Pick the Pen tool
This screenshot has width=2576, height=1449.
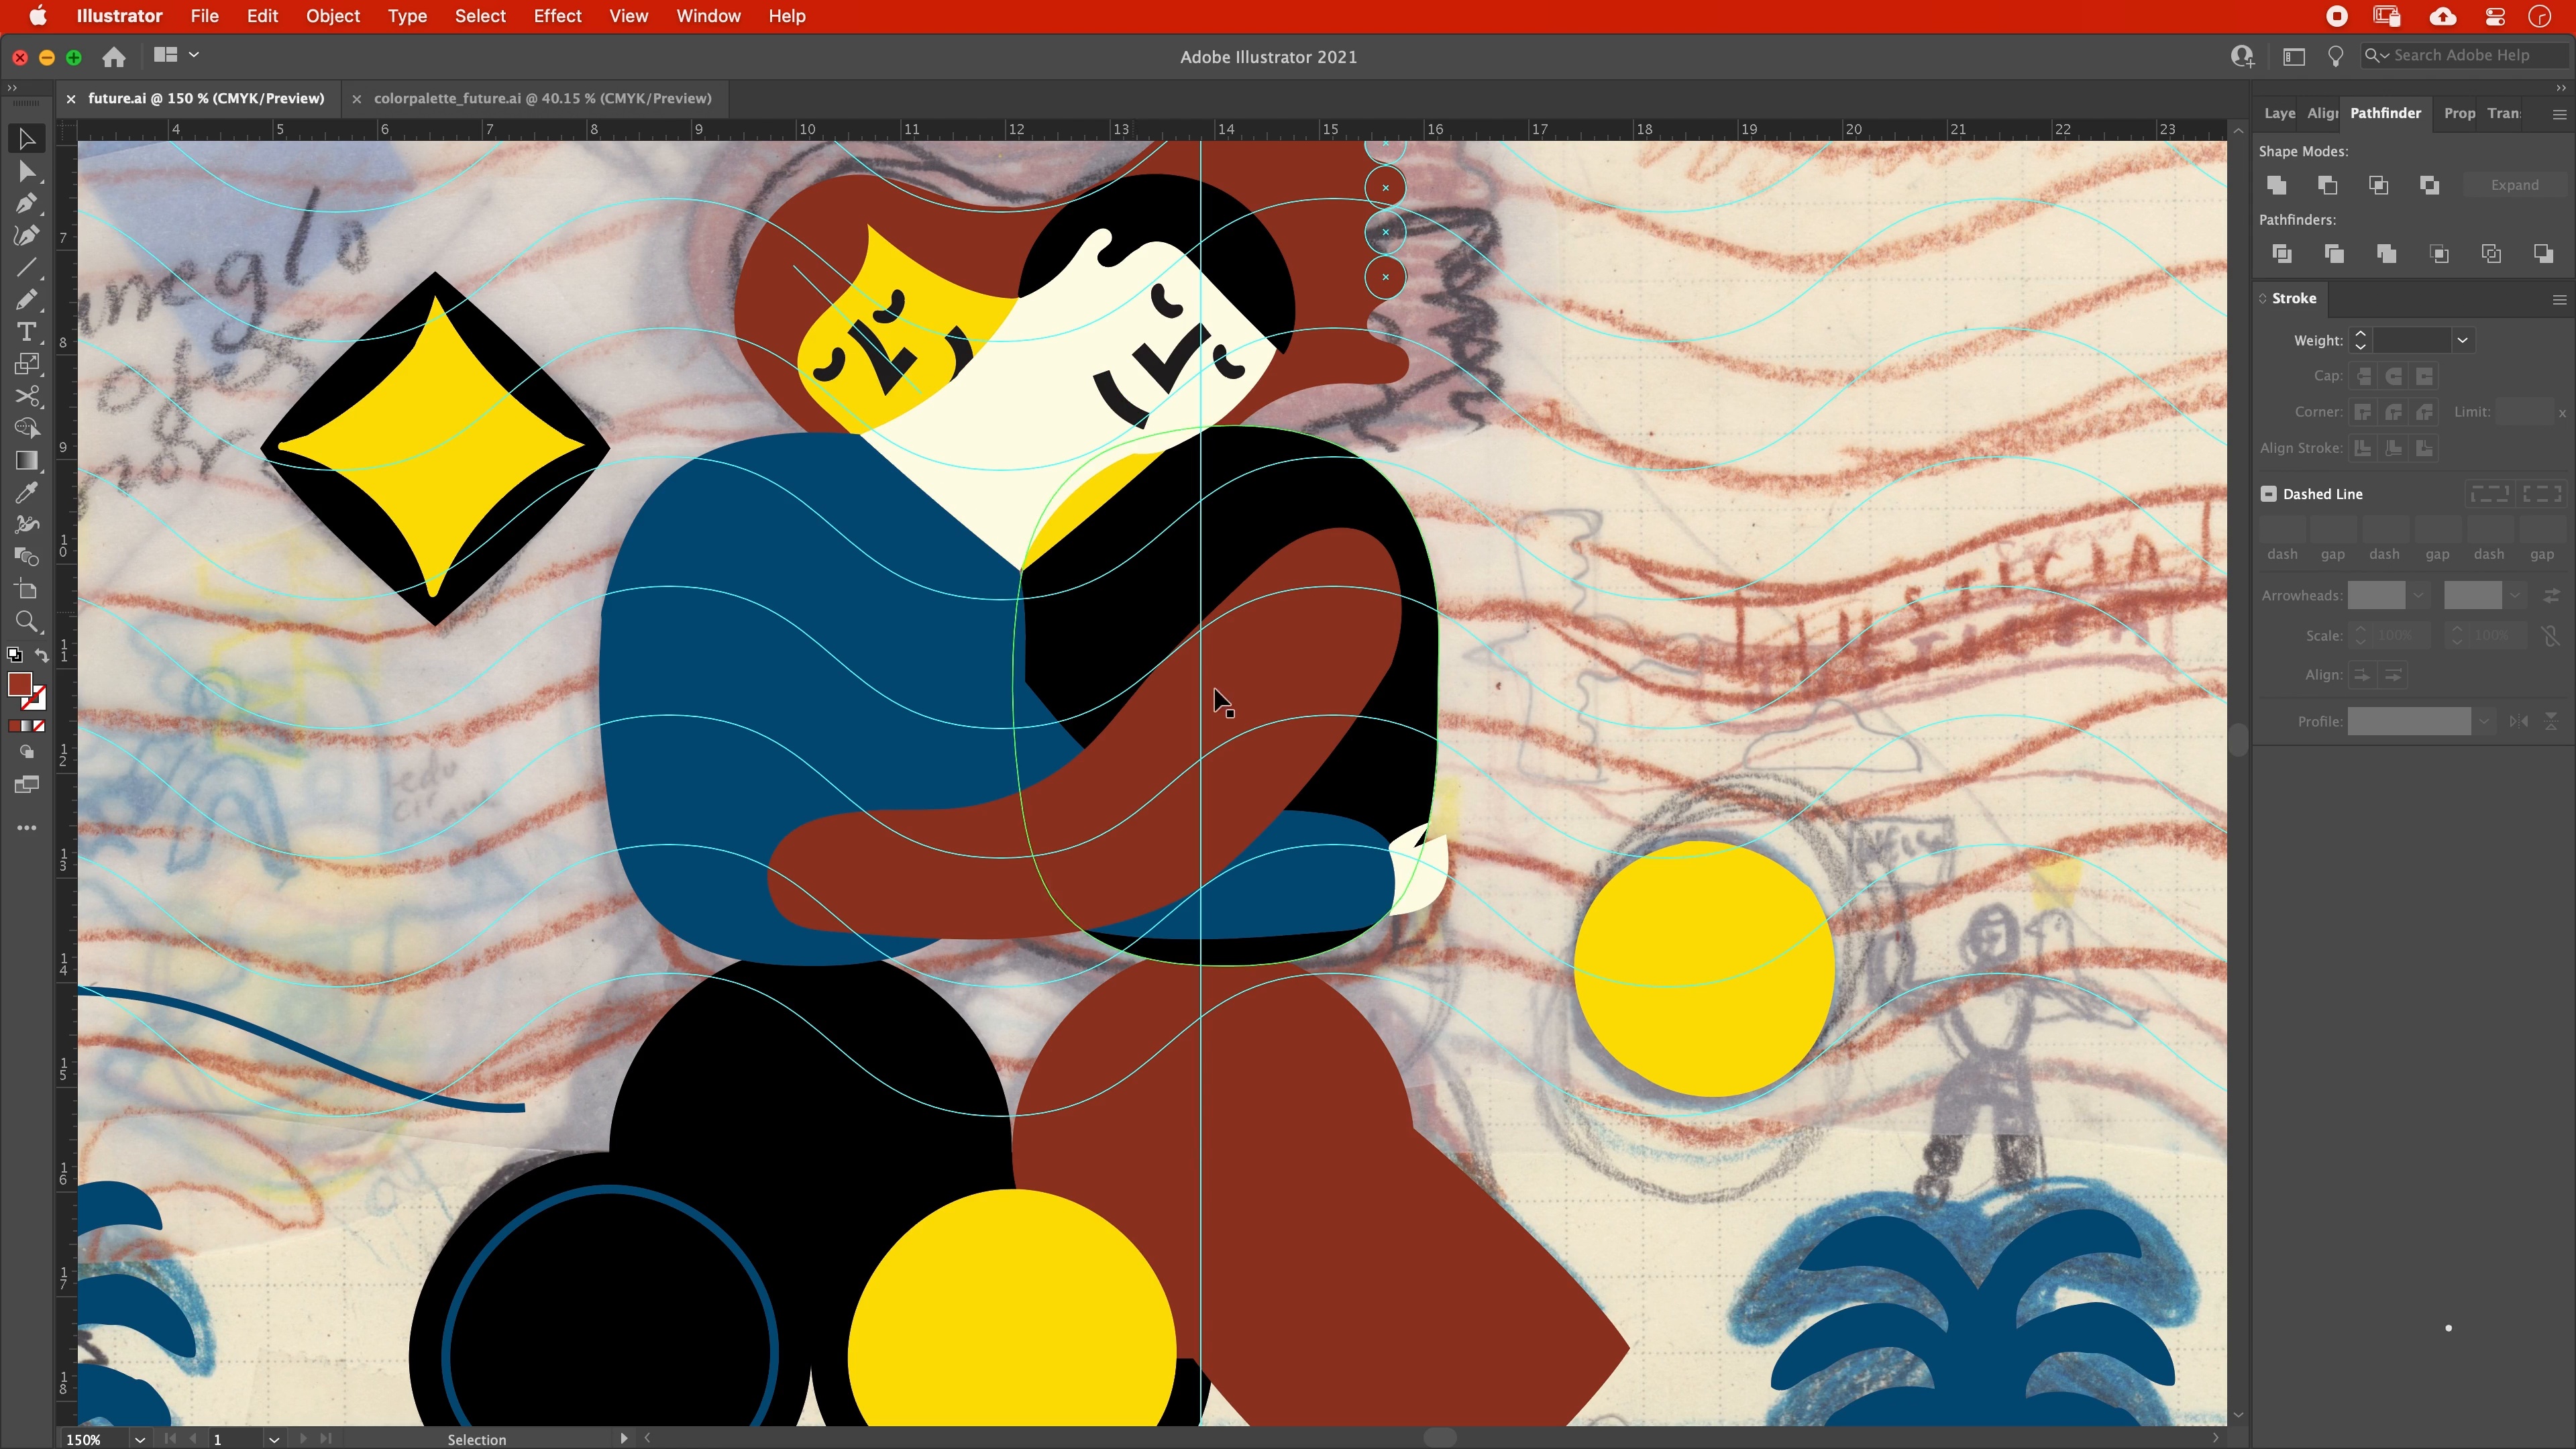click(x=27, y=204)
